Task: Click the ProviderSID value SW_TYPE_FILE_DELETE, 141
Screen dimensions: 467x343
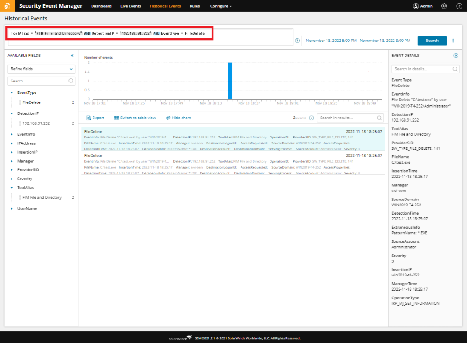Action: click(x=415, y=148)
